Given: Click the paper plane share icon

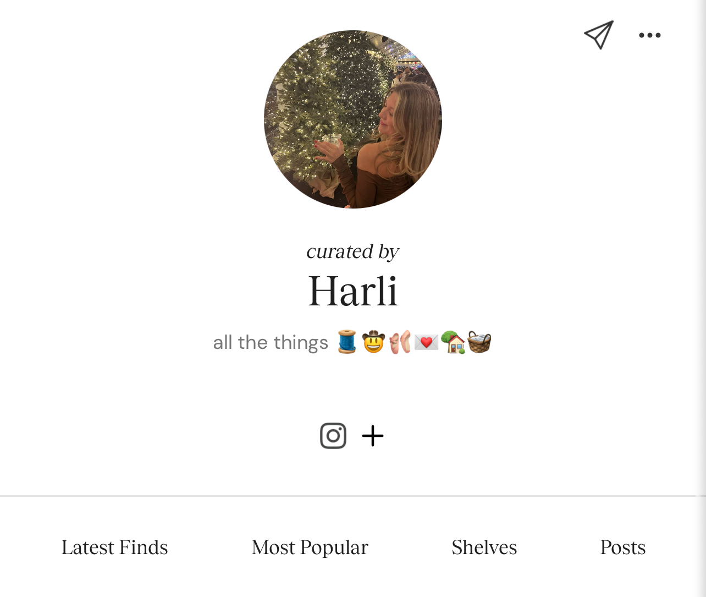Looking at the screenshot, I should click(599, 35).
